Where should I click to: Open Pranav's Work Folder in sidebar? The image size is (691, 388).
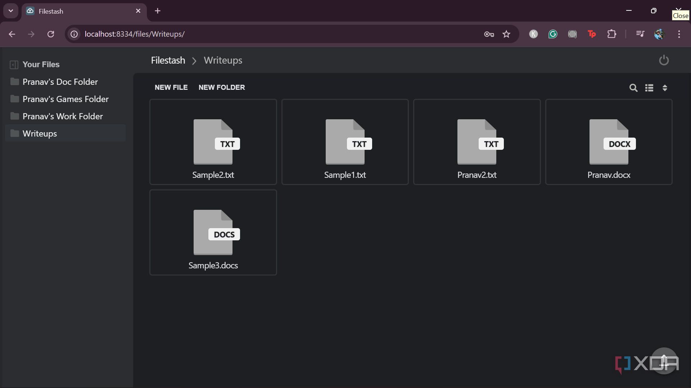tap(66, 116)
